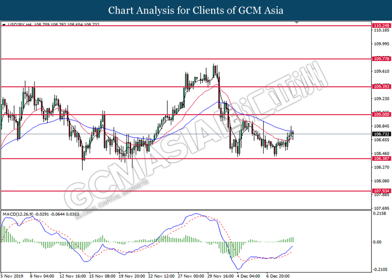
Task: Select the 108.387 support price label
Action: coord(381,158)
